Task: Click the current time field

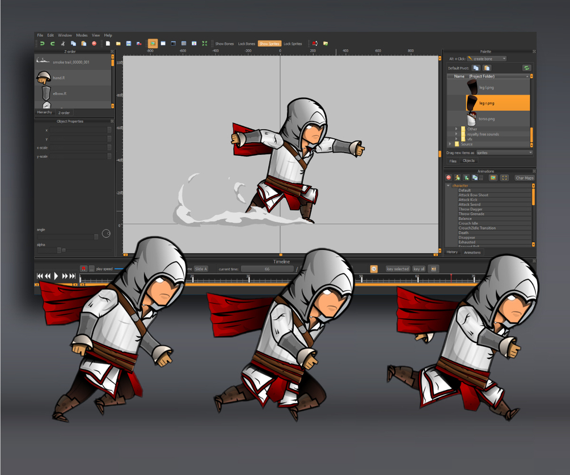Action: pyautogui.click(x=267, y=269)
